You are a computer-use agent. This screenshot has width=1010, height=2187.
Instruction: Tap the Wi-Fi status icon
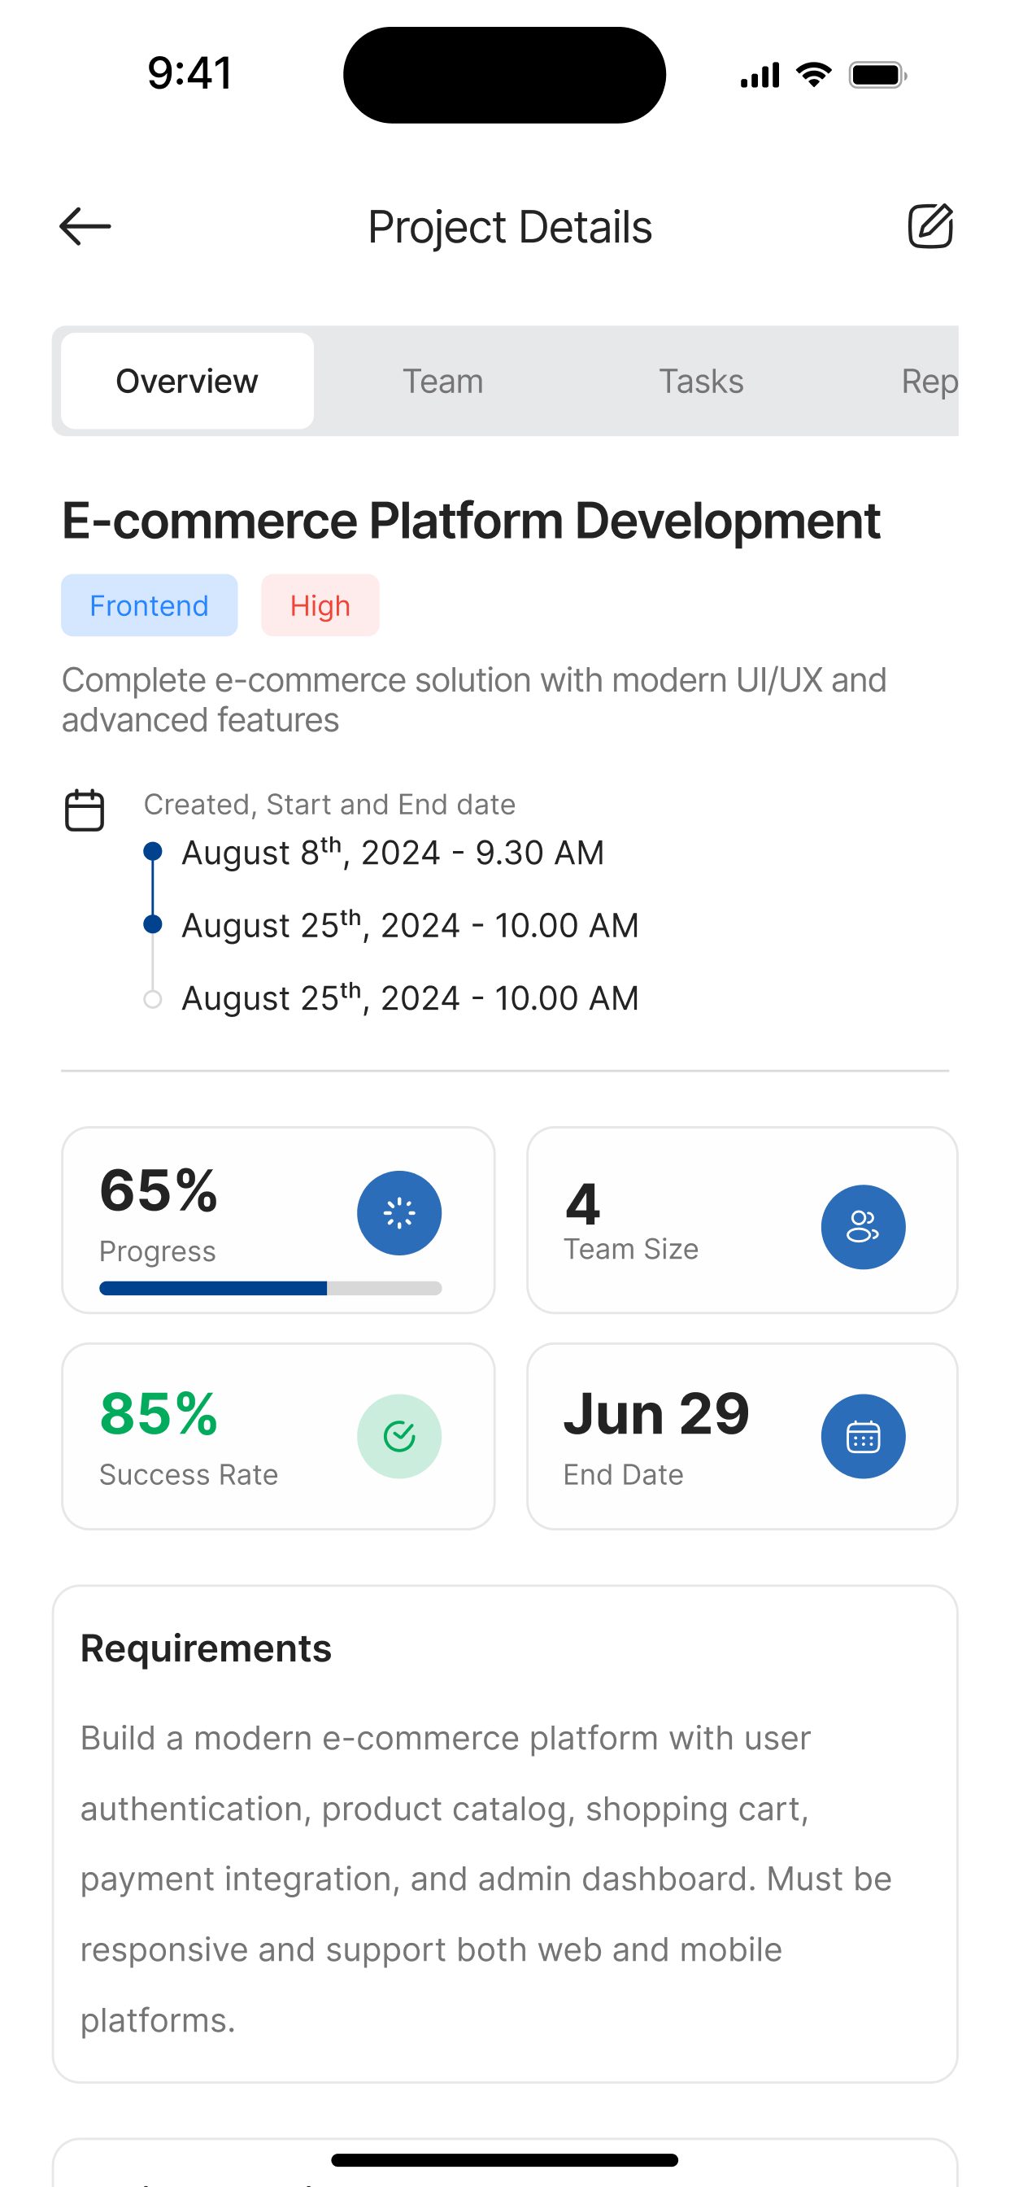click(x=813, y=75)
